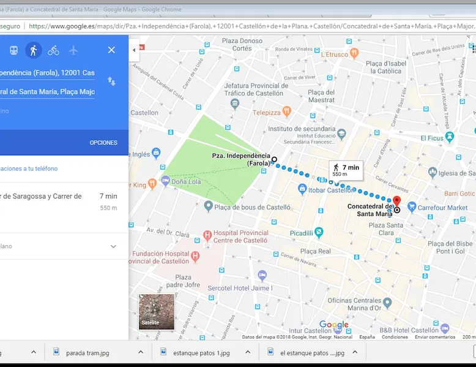Image resolution: width=476 pixels, height=367 pixels.
Task: Open the Jefatura Provincial de Tráfico marker
Action: point(235,104)
